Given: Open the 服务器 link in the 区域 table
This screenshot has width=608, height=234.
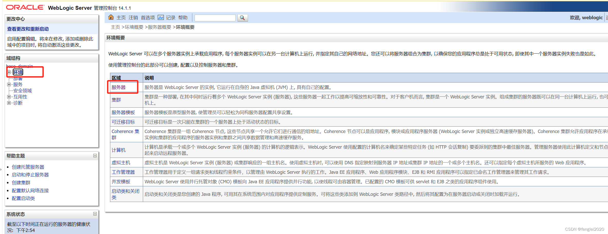Looking at the screenshot, I should [119, 87].
